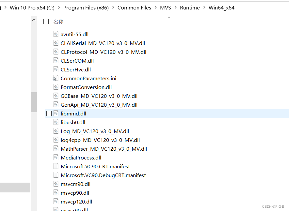This screenshot has width=289, height=211.
Task: Select the msvcp90.dll file name
Action: [75, 193]
